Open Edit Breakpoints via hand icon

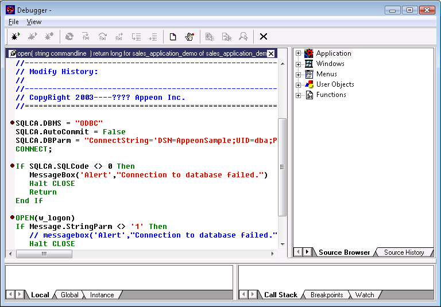(189, 37)
